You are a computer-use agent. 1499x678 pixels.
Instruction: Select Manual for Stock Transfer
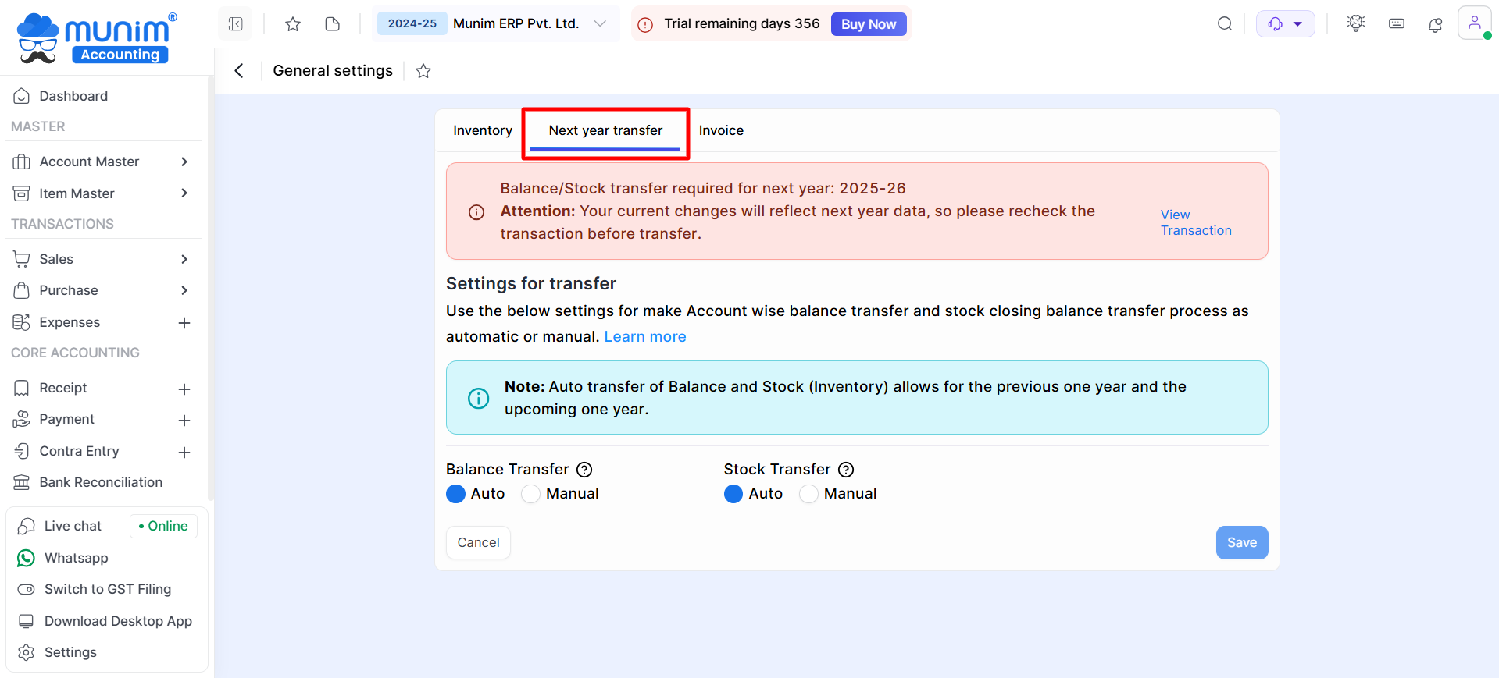click(x=809, y=494)
